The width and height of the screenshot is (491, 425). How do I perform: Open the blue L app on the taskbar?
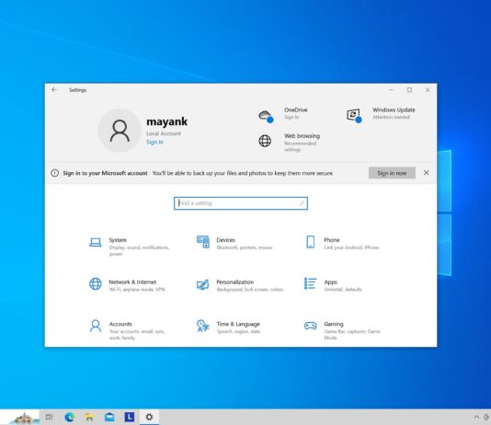130,417
